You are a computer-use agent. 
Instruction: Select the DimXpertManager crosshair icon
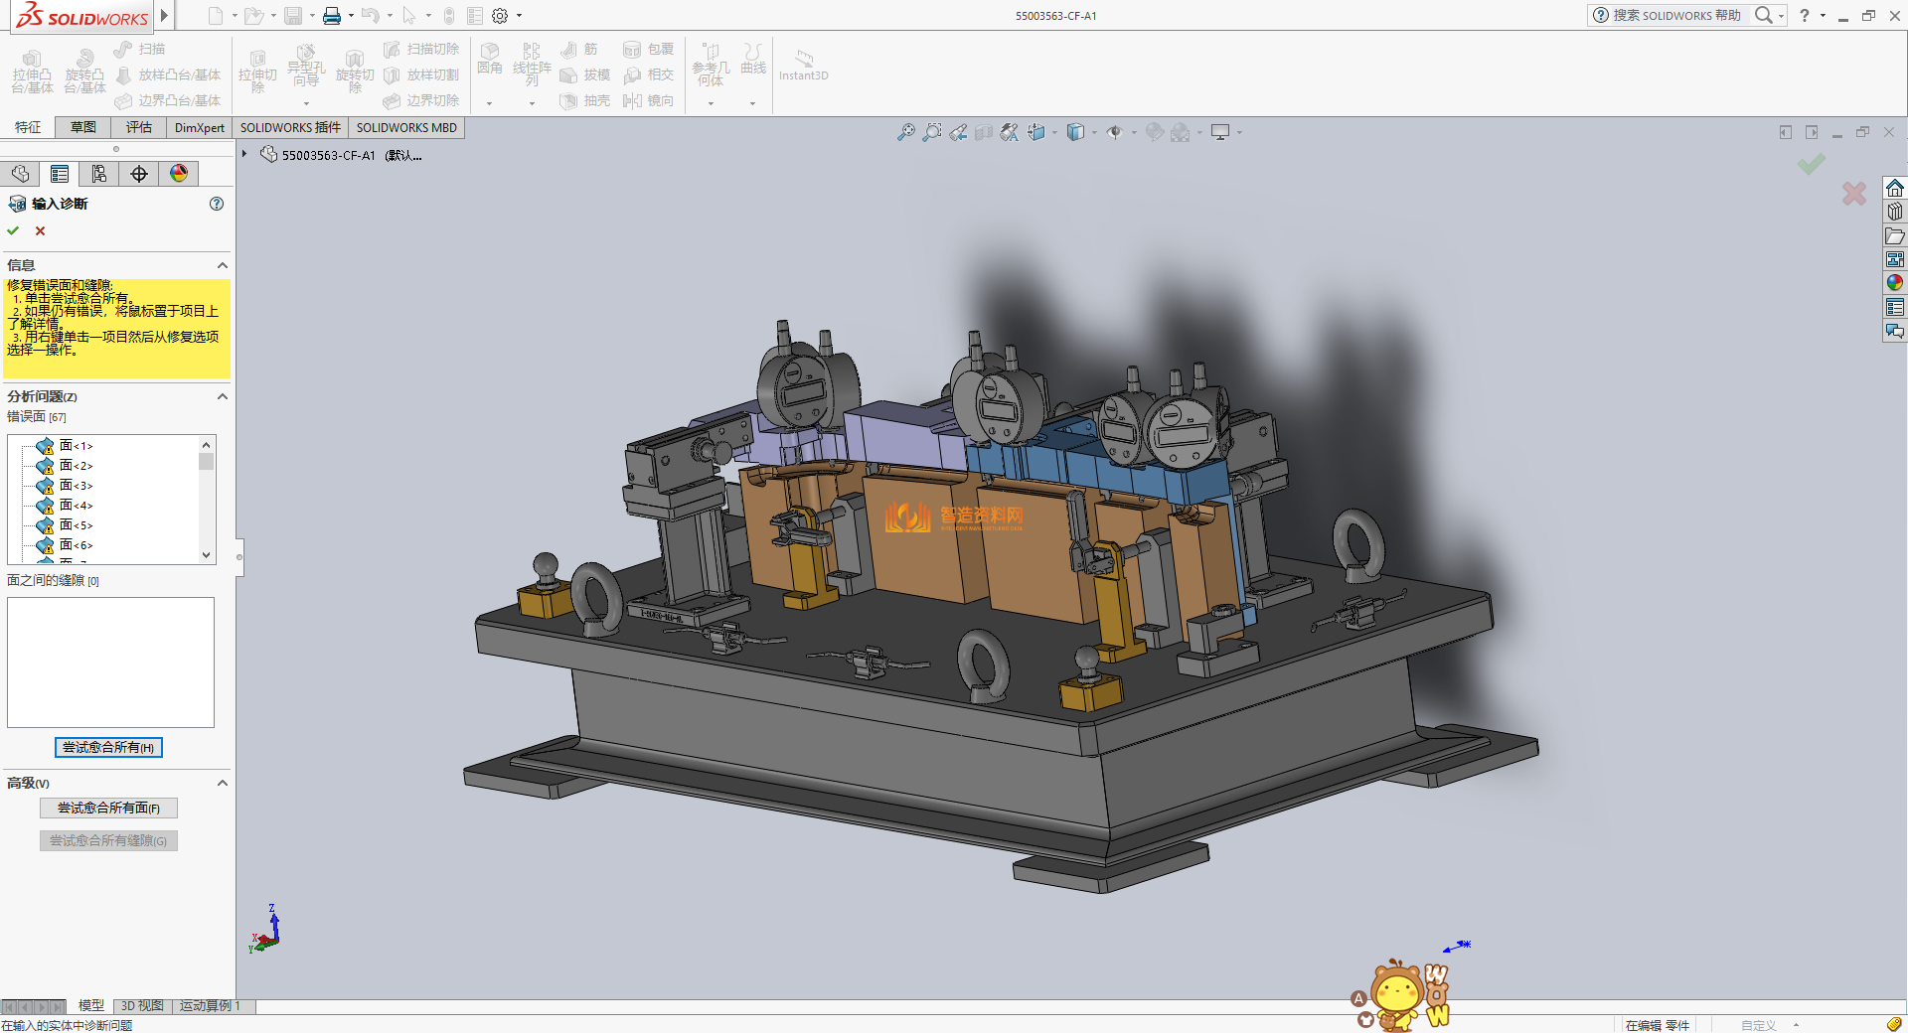(139, 174)
